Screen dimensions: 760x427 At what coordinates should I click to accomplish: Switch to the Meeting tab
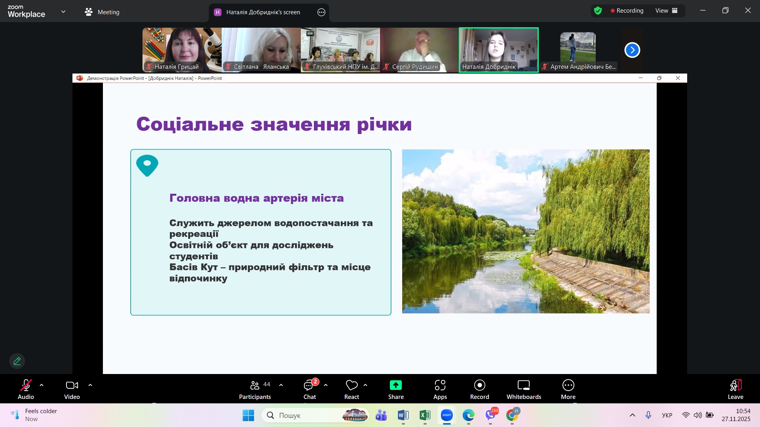click(102, 12)
